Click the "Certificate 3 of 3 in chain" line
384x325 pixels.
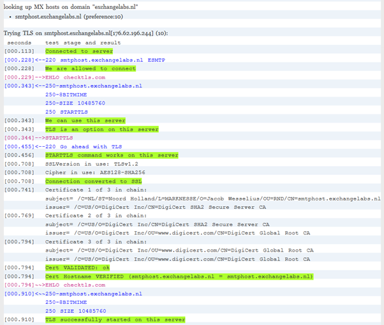click(x=96, y=241)
